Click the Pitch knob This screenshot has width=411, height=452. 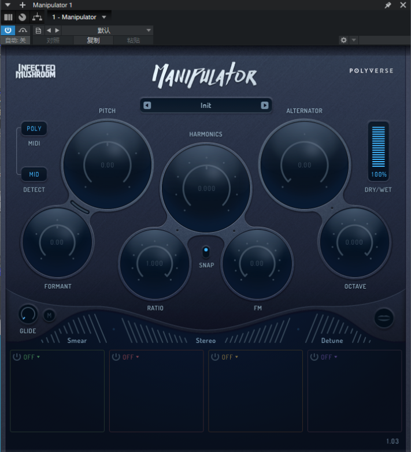pyautogui.click(x=108, y=165)
